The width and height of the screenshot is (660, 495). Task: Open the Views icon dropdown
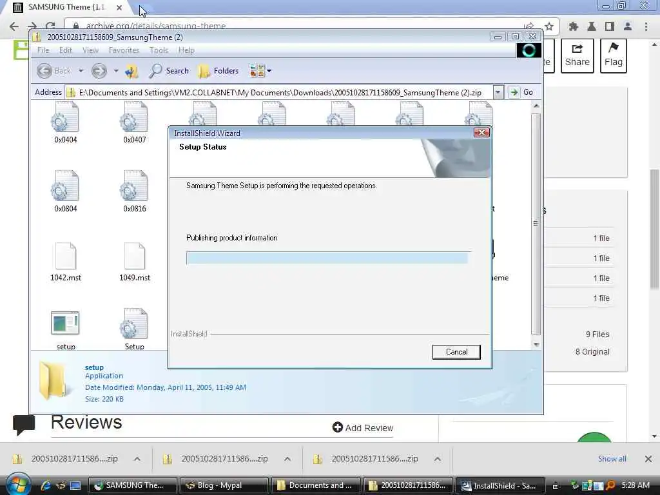[x=260, y=71]
